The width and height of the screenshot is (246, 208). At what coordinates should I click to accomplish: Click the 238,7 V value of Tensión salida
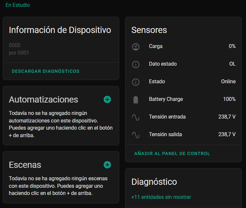[x=227, y=135]
